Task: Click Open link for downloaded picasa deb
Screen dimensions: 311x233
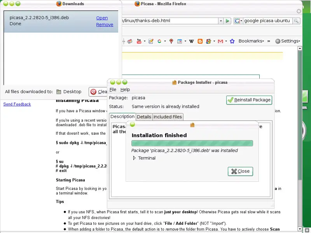Action: tap(102, 18)
